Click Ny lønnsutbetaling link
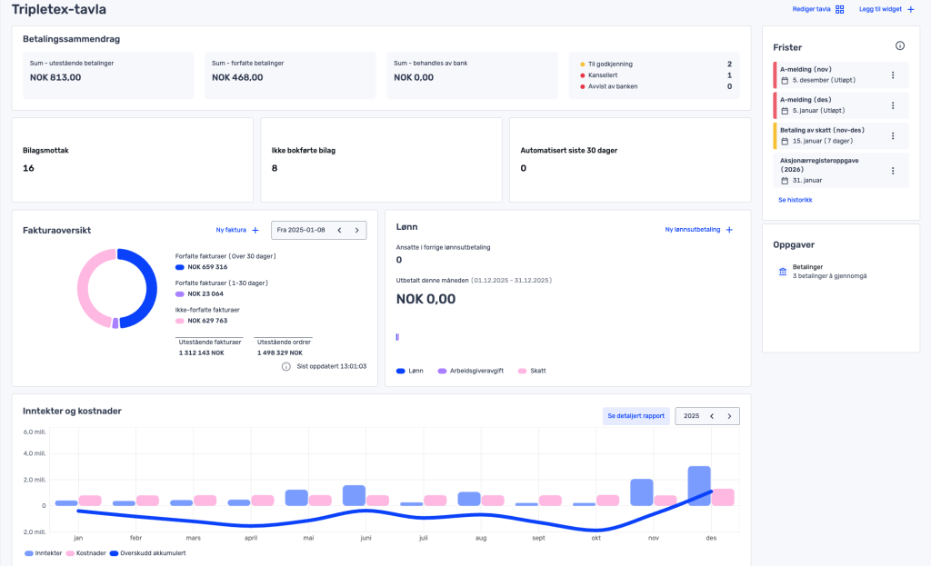Viewport: 931px width, 566px height. tap(692, 230)
